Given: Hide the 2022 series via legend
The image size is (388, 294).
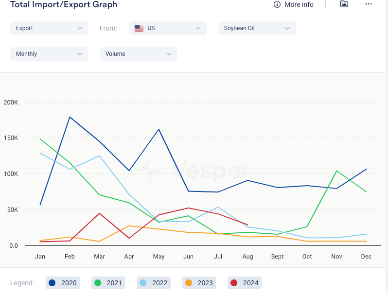Looking at the screenshot, I should coord(154,283).
